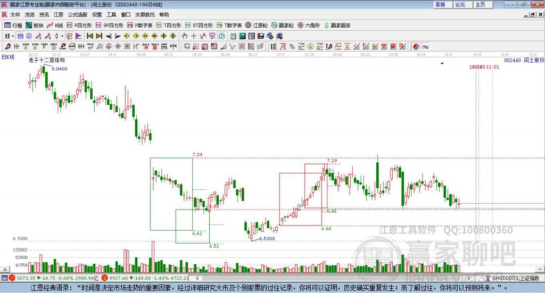
Task: Open the 9T四方形 tool
Action: tap(199, 26)
